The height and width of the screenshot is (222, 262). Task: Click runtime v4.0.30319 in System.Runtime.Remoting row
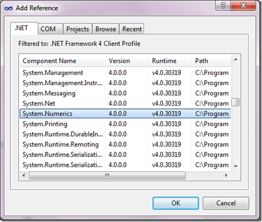coord(166,144)
